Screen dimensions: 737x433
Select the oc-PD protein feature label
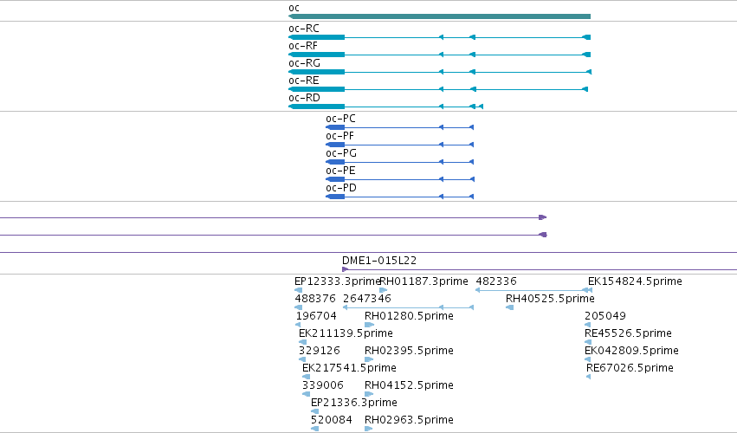pyautogui.click(x=341, y=188)
